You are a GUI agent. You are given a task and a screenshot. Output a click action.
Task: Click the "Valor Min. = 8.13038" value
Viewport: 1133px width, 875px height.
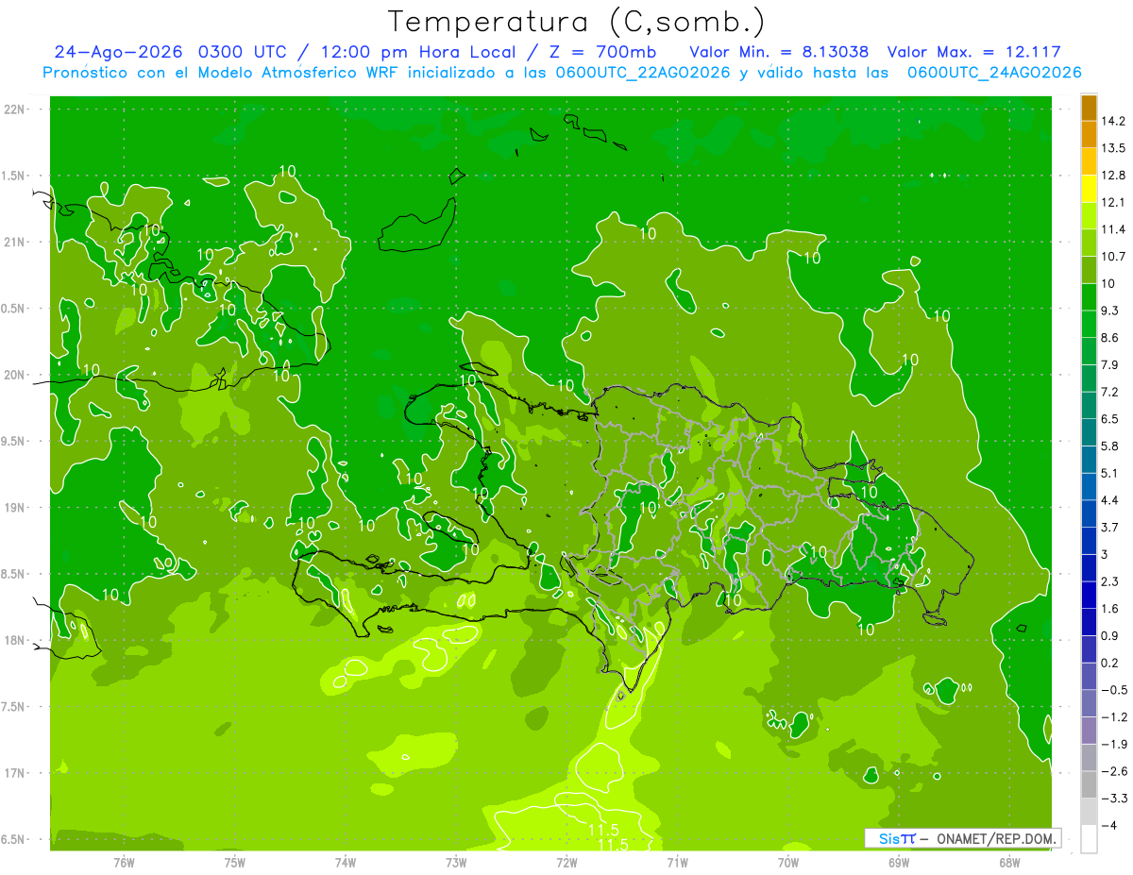click(x=779, y=53)
